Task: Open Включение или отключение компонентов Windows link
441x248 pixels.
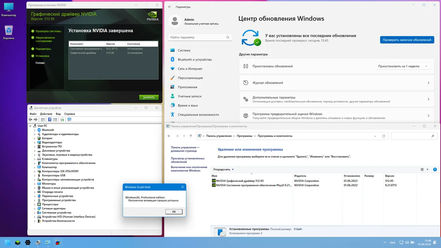Action: [189, 169]
